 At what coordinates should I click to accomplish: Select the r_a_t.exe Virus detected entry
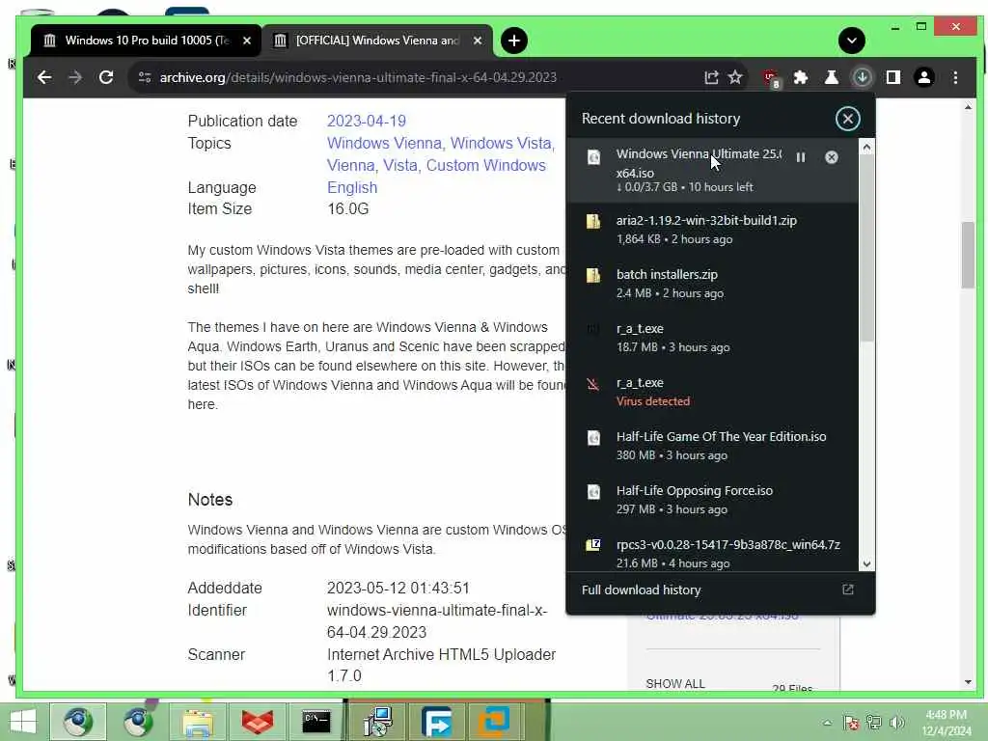pyautogui.click(x=712, y=392)
